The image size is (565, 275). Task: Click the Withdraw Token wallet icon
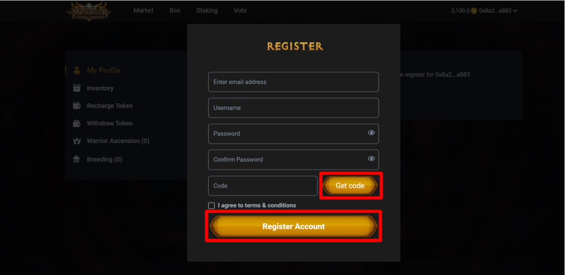click(77, 123)
